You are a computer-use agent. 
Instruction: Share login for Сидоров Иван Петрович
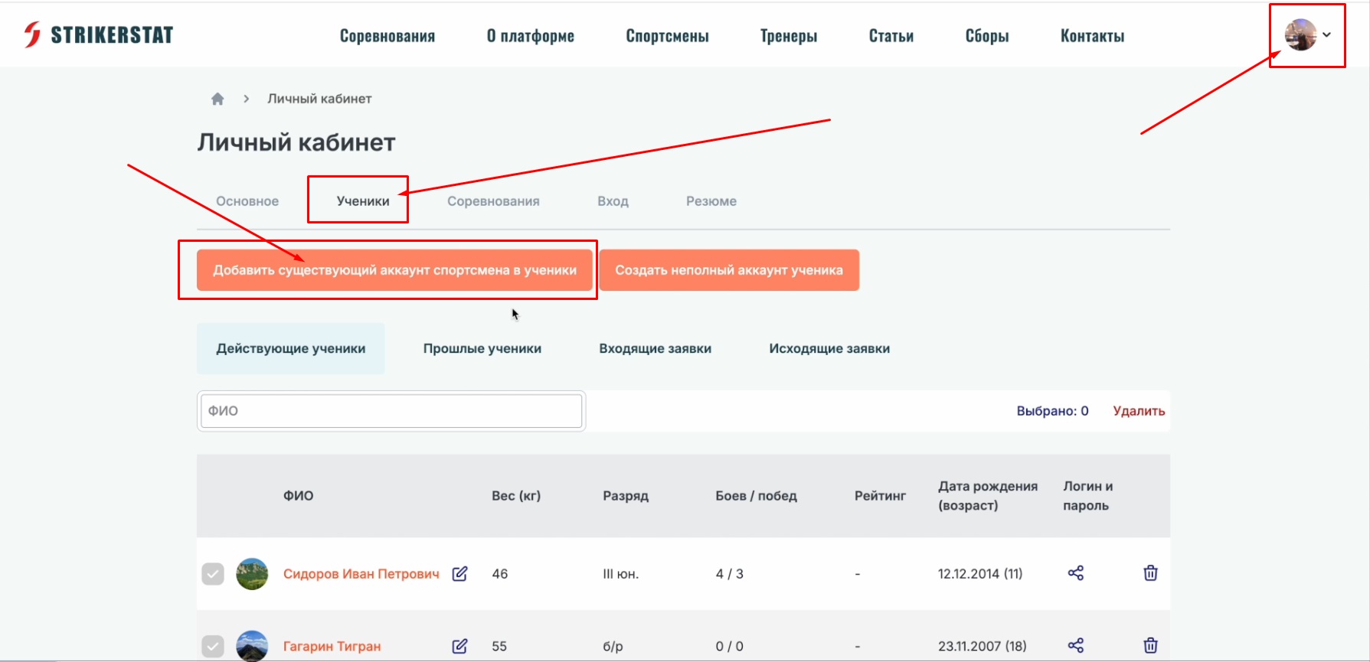click(x=1075, y=573)
